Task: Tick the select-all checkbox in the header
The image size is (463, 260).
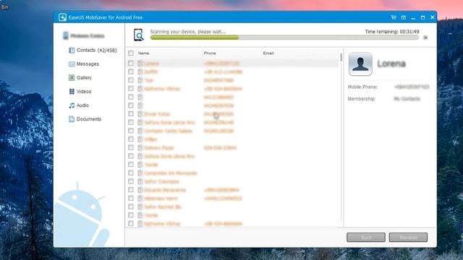Action: coord(131,53)
